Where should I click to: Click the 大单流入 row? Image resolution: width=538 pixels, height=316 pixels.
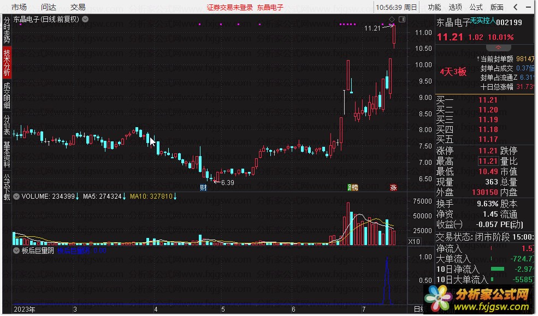485,259
